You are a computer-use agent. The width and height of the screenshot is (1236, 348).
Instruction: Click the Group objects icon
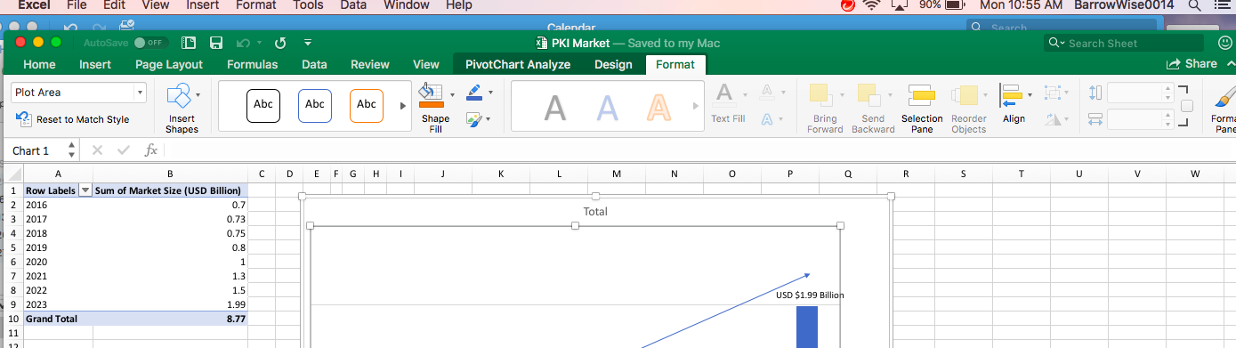[x=1053, y=93]
